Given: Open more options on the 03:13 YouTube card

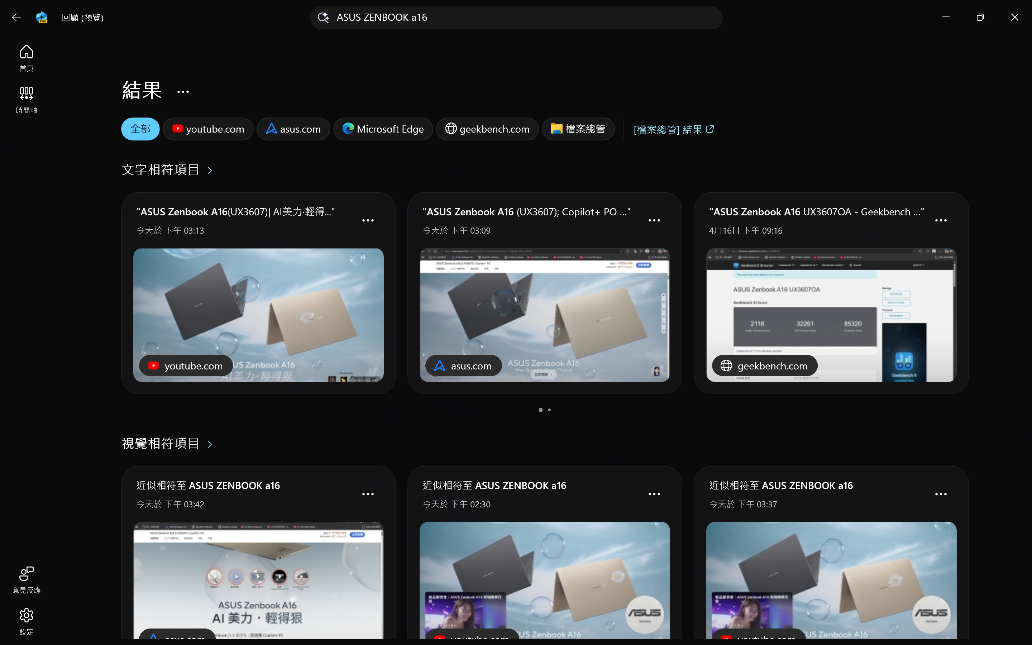Looking at the screenshot, I should 368,220.
